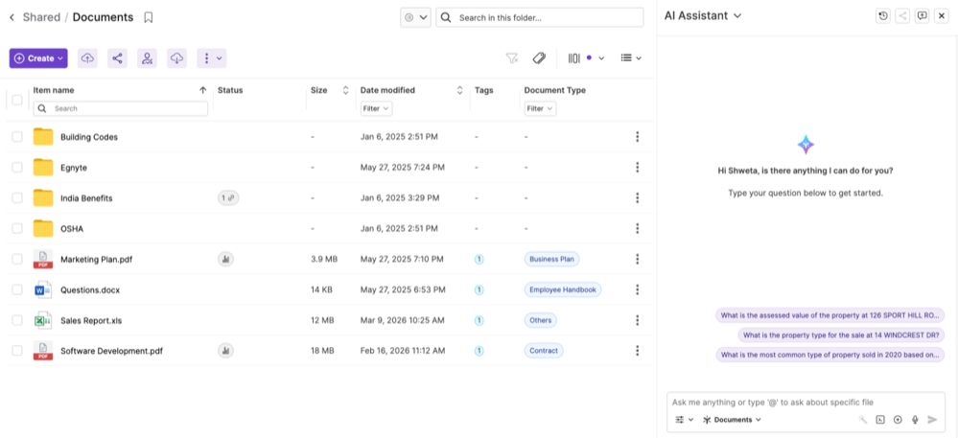Viewport: 958px width, 438px height.
Task: Open the Sales Report.xls file
Action: point(91,320)
